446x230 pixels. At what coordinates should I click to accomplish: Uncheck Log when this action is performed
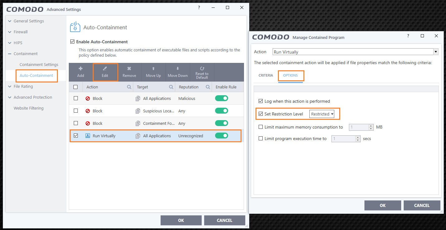coord(261,101)
